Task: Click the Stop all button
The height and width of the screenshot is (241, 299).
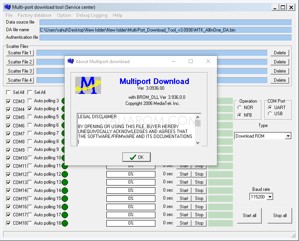Action: click(280, 216)
